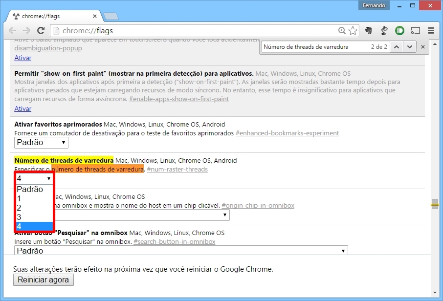Open the favoritos aprimorados Padrão dropdown
The width and height of the screenshot is (443, 301).
pos(41,143)
